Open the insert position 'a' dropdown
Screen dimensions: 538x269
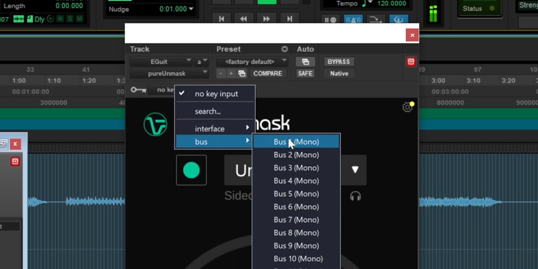[202, 62]
